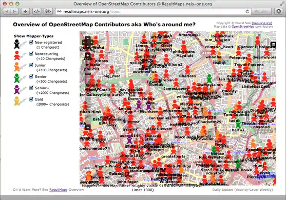Pan the map up with arrow control

click(x=88, y=38)
